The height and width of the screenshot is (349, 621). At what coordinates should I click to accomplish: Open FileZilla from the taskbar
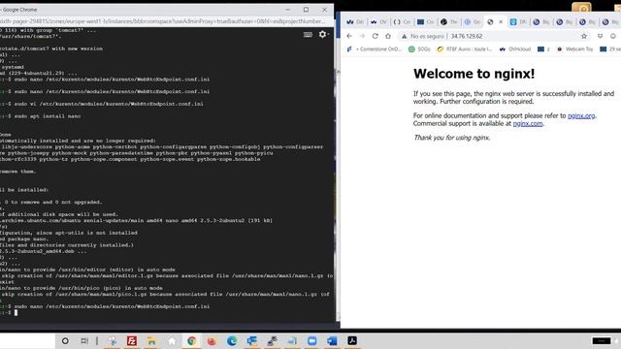coord(132,340)
